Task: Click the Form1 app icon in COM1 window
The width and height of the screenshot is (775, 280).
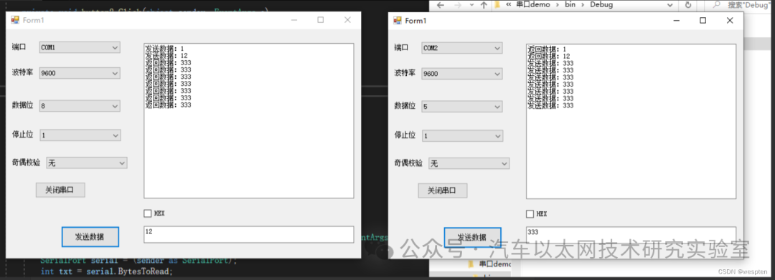Action: coord(15,20)
